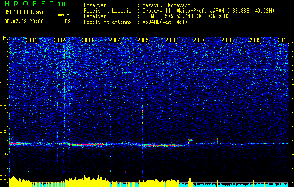Select the file name 0507092000.png
This screenshot has width=294, height=187.
[x=24, y=12]
